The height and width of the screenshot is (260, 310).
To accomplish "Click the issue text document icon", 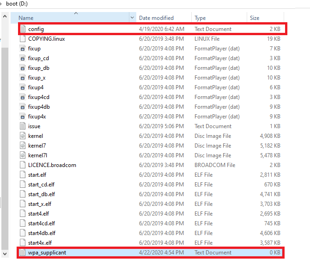I will (x=23, y=126).
